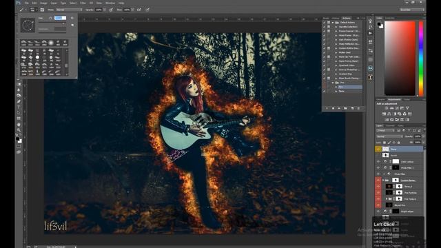441x248 pixels.
Task: Select the Pen tool in the toolbox
Action: click(19, 101)
